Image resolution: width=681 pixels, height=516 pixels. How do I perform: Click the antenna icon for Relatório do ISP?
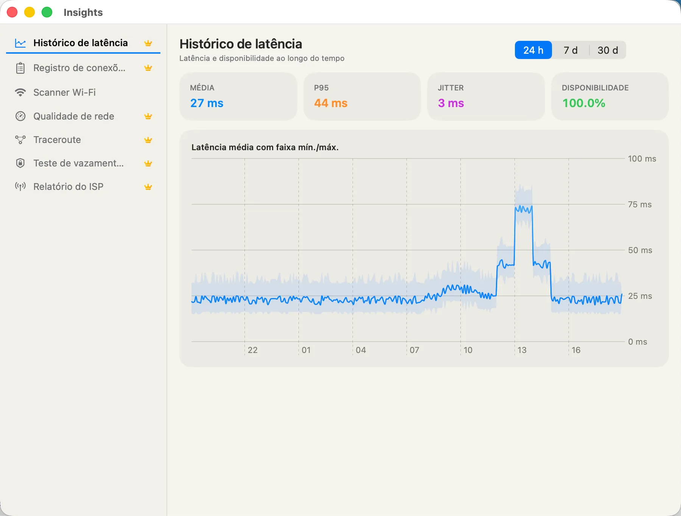tap(20, 187)
